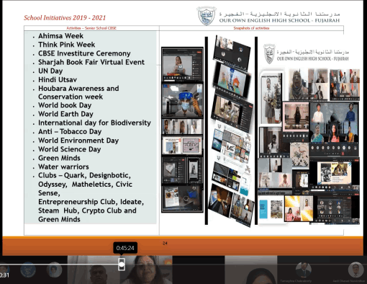Click the seek handle on the video progress bar
This screenshot has height=284, width=367.
122,265
